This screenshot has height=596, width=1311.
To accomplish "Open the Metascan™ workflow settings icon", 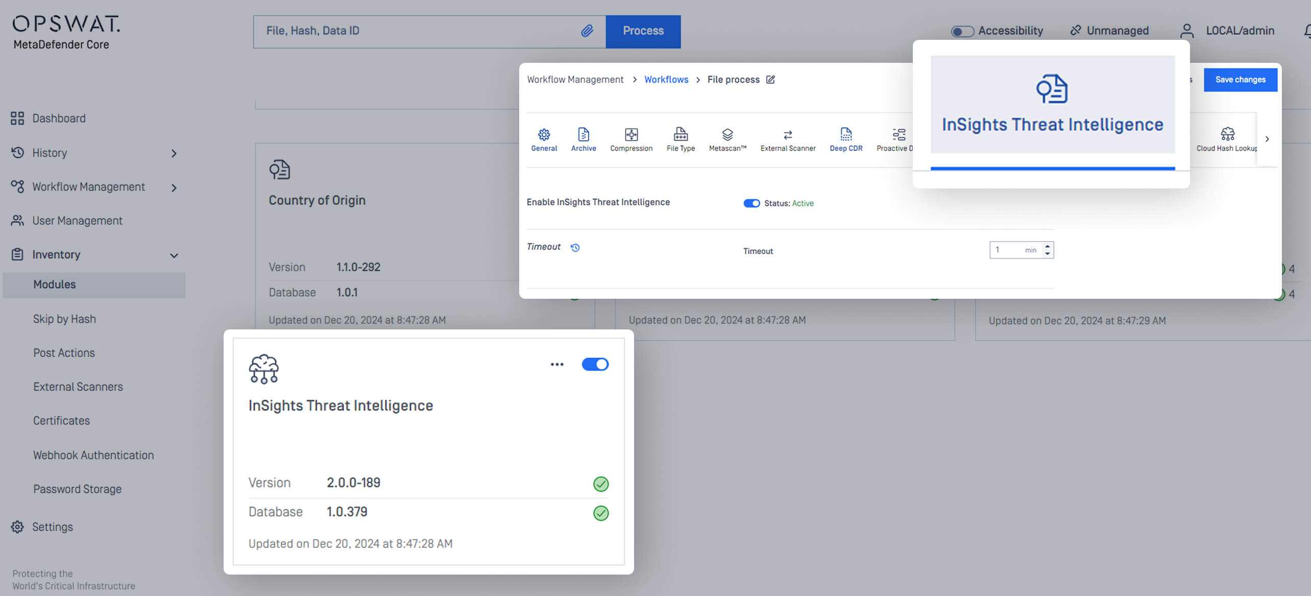I will tap(727, 135).
